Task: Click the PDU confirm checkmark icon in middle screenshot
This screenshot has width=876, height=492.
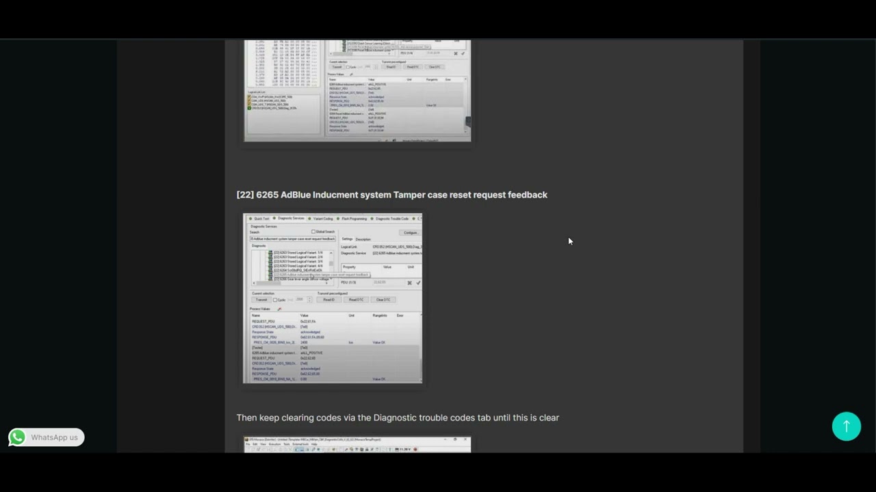Action: pyautogui.click(x=418, y=283)
